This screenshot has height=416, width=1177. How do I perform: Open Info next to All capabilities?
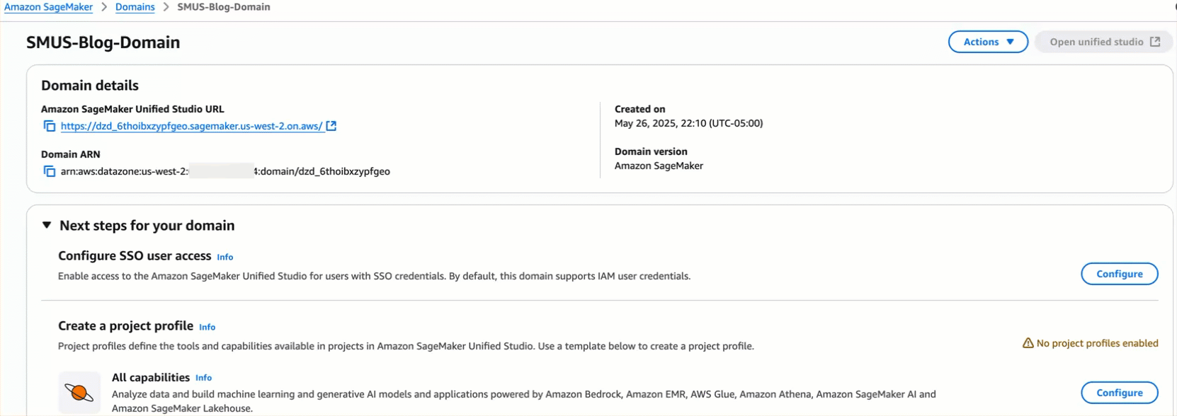203,378
